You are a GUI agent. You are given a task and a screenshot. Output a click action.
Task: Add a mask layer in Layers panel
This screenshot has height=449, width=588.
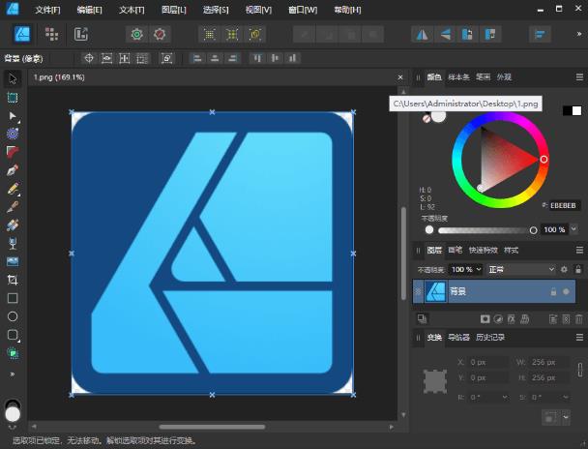click(485, 319)
